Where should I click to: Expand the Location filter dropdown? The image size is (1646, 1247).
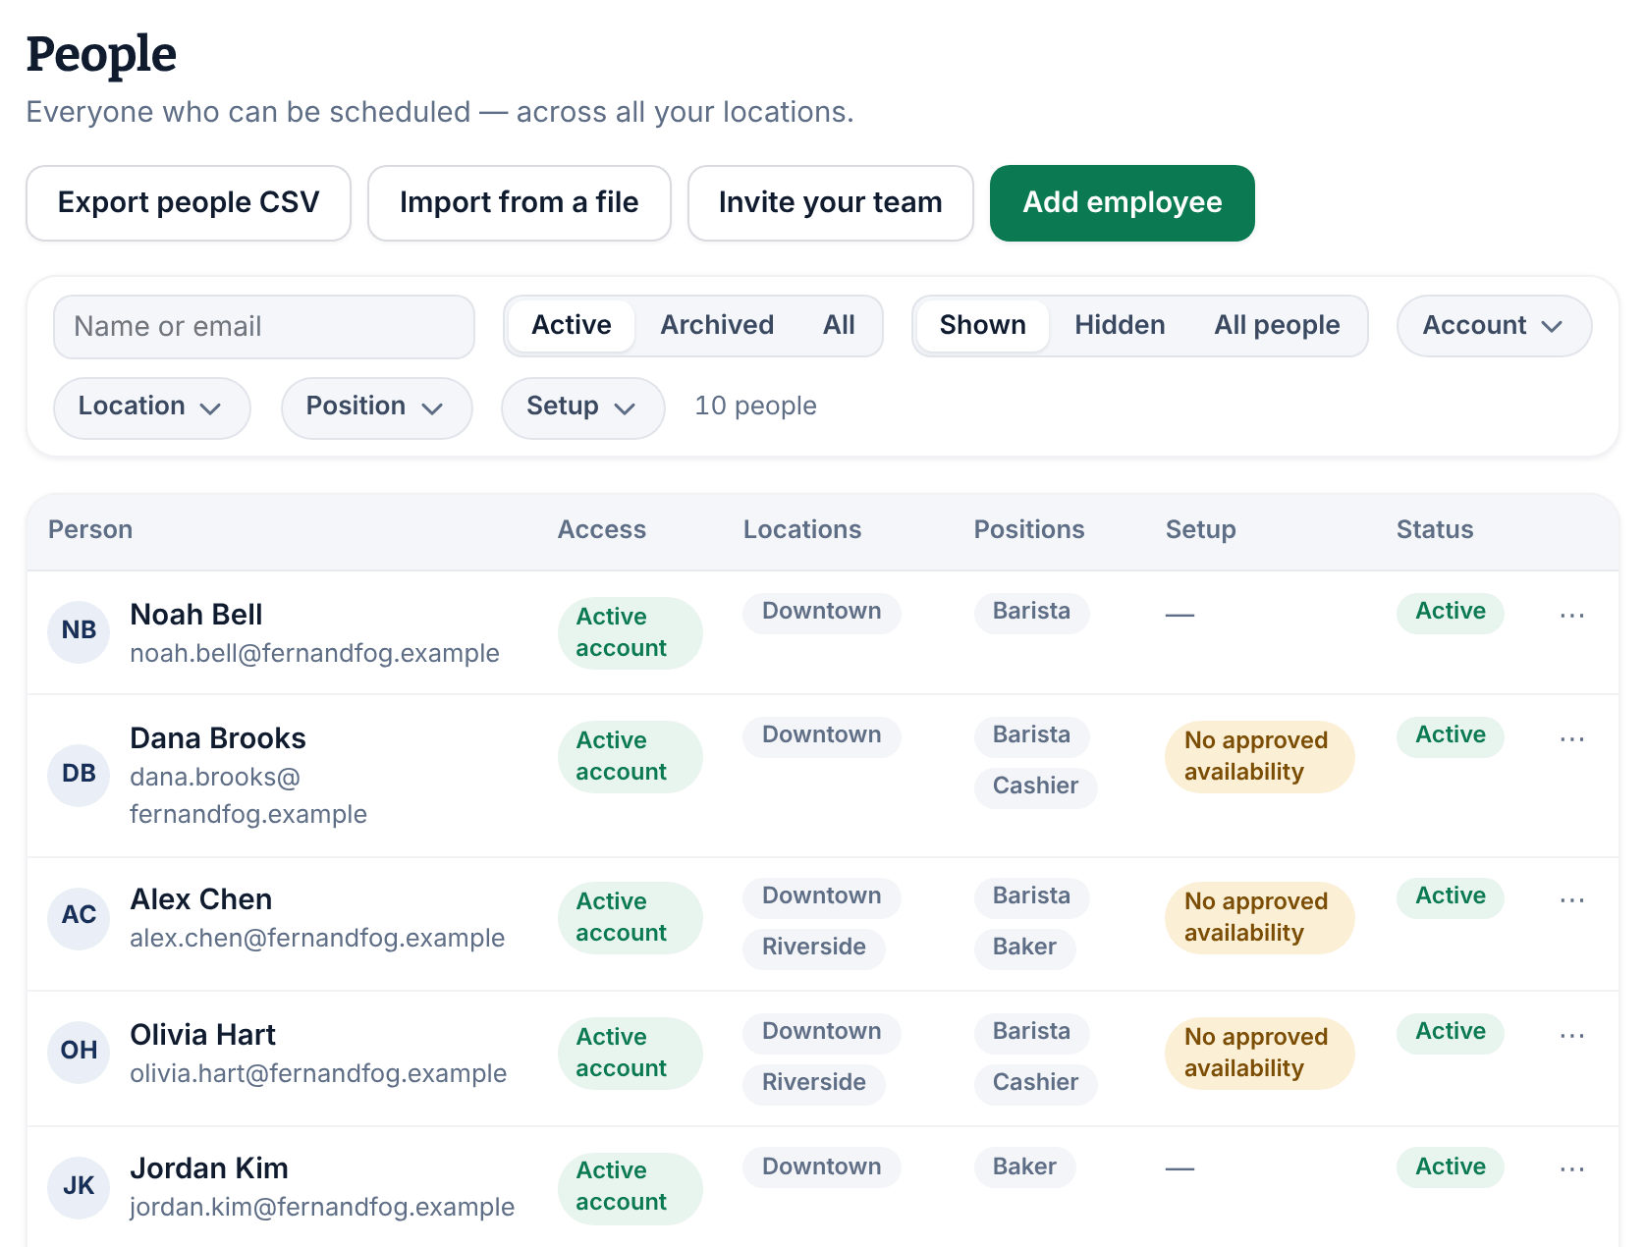[151, 407]
